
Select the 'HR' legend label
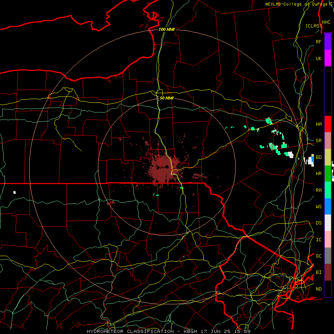tap(318, 174)
